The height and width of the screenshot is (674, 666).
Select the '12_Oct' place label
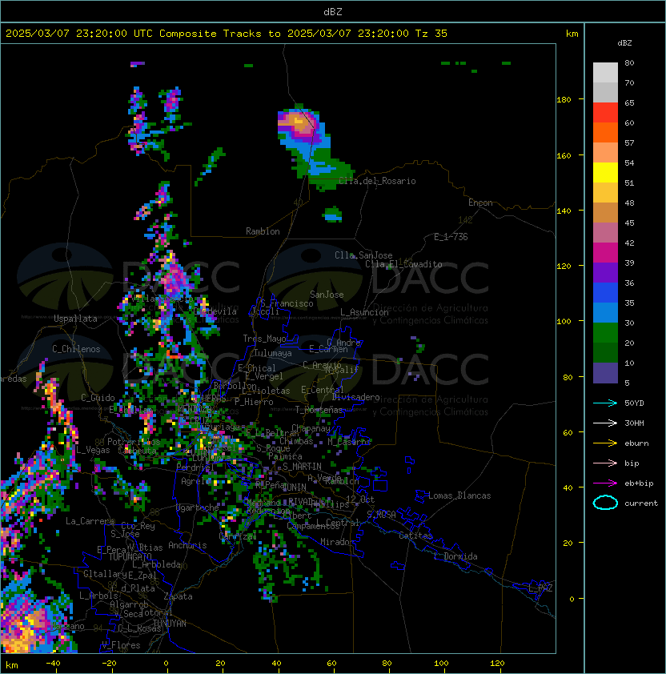tap(360, 499)
